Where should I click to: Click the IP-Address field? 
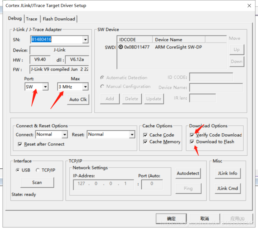click(x=104, y=185)
